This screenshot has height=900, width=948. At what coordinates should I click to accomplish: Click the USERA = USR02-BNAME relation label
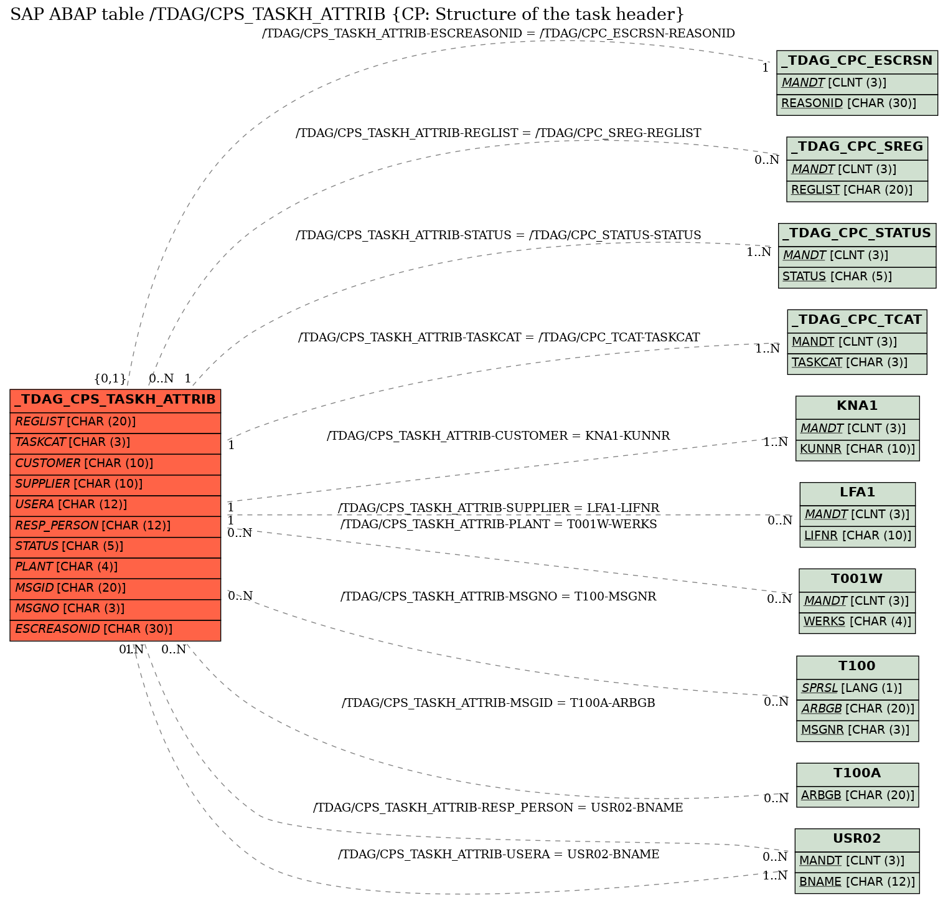[499, 855]
